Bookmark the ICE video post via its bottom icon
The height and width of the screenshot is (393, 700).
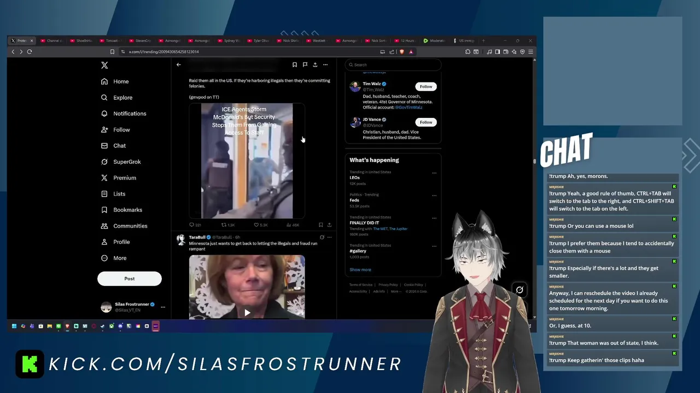pos(320,225)
